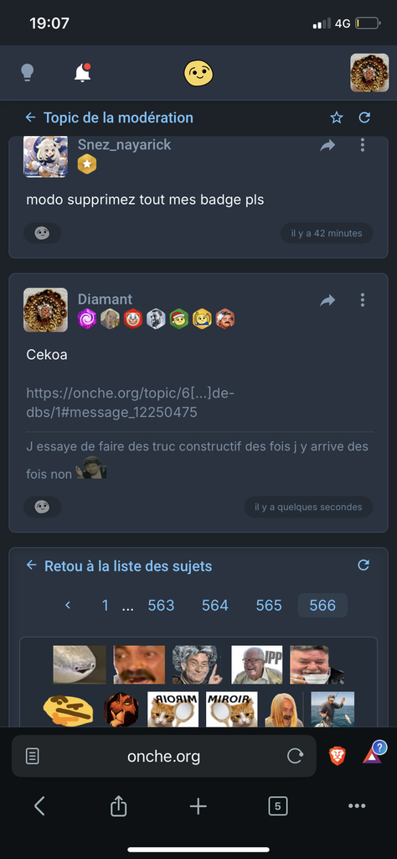Image resolution: width=397 pixels, height=859 pixels.
Task: Click Retou à la liste des sujets
Action: tap(128, 566)
